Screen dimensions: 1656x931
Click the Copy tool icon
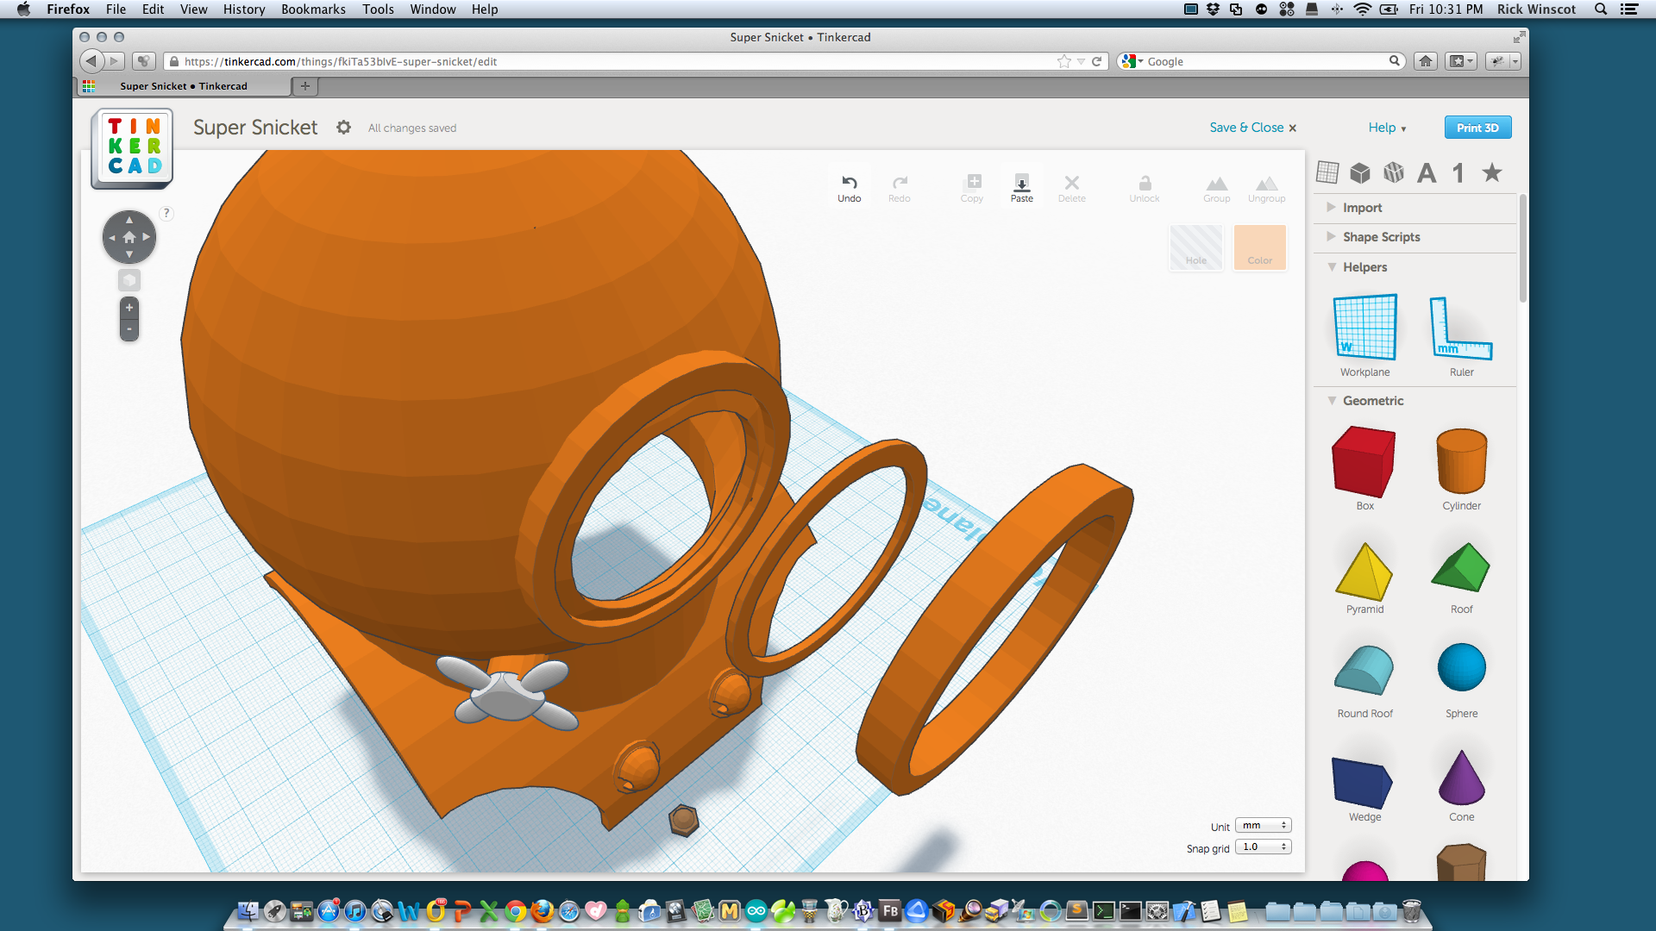[x=973, y=182]
